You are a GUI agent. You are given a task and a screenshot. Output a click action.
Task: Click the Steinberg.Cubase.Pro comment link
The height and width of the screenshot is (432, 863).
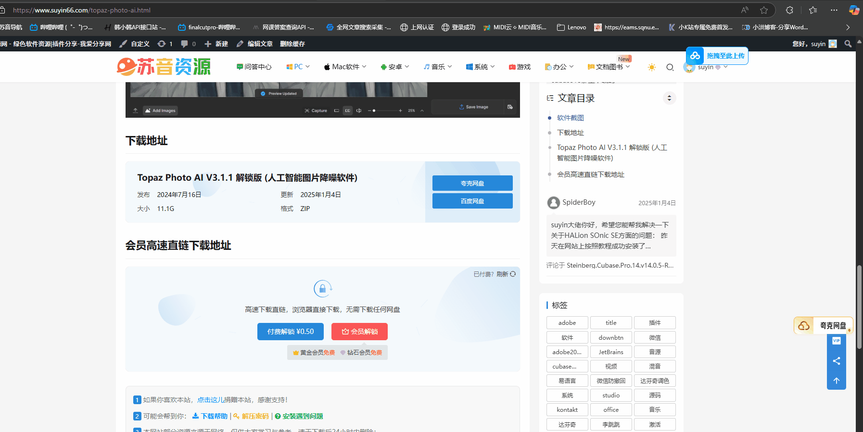[x=620, y=265]
